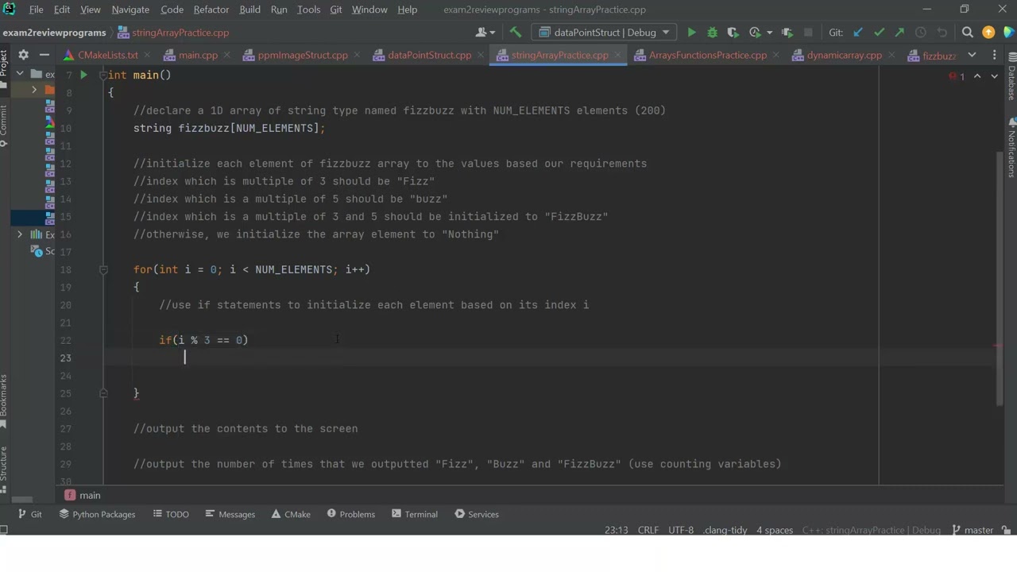Close the main.cpp tab
The height and width of the screenshot is (572, 1017).
point(227,55)
